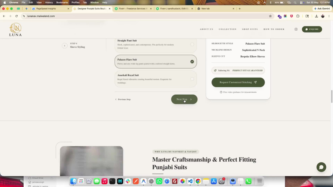Launch Visual Studio Code from the Dock

click(190, 181)
